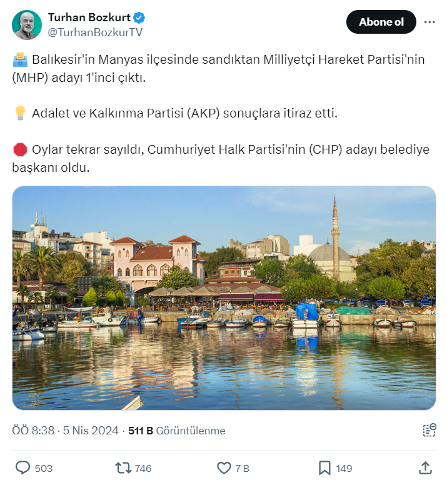Click the 511 B Görüntülenme view count
This screenshot has height=485, width=447.
click(176, 431)
